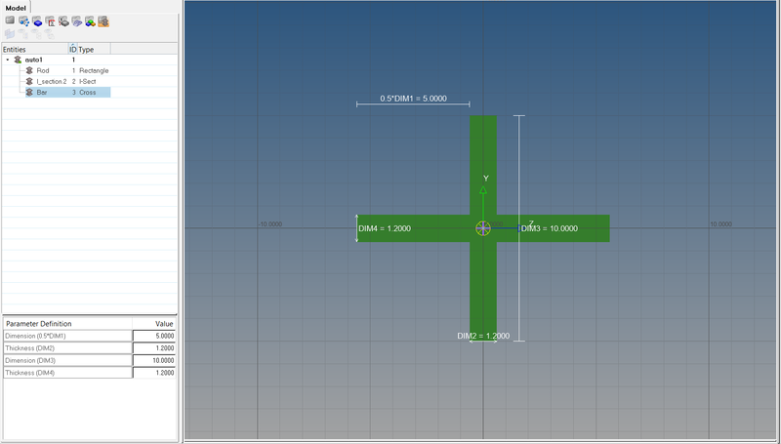Viewport: 781px width, 444px height.
Task: Click the 'Thickness (DIM4)' parameter label
Action: point(30,373)
